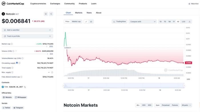200x112 pixels.
Task: Select the 7D time range
Action: 165,22
